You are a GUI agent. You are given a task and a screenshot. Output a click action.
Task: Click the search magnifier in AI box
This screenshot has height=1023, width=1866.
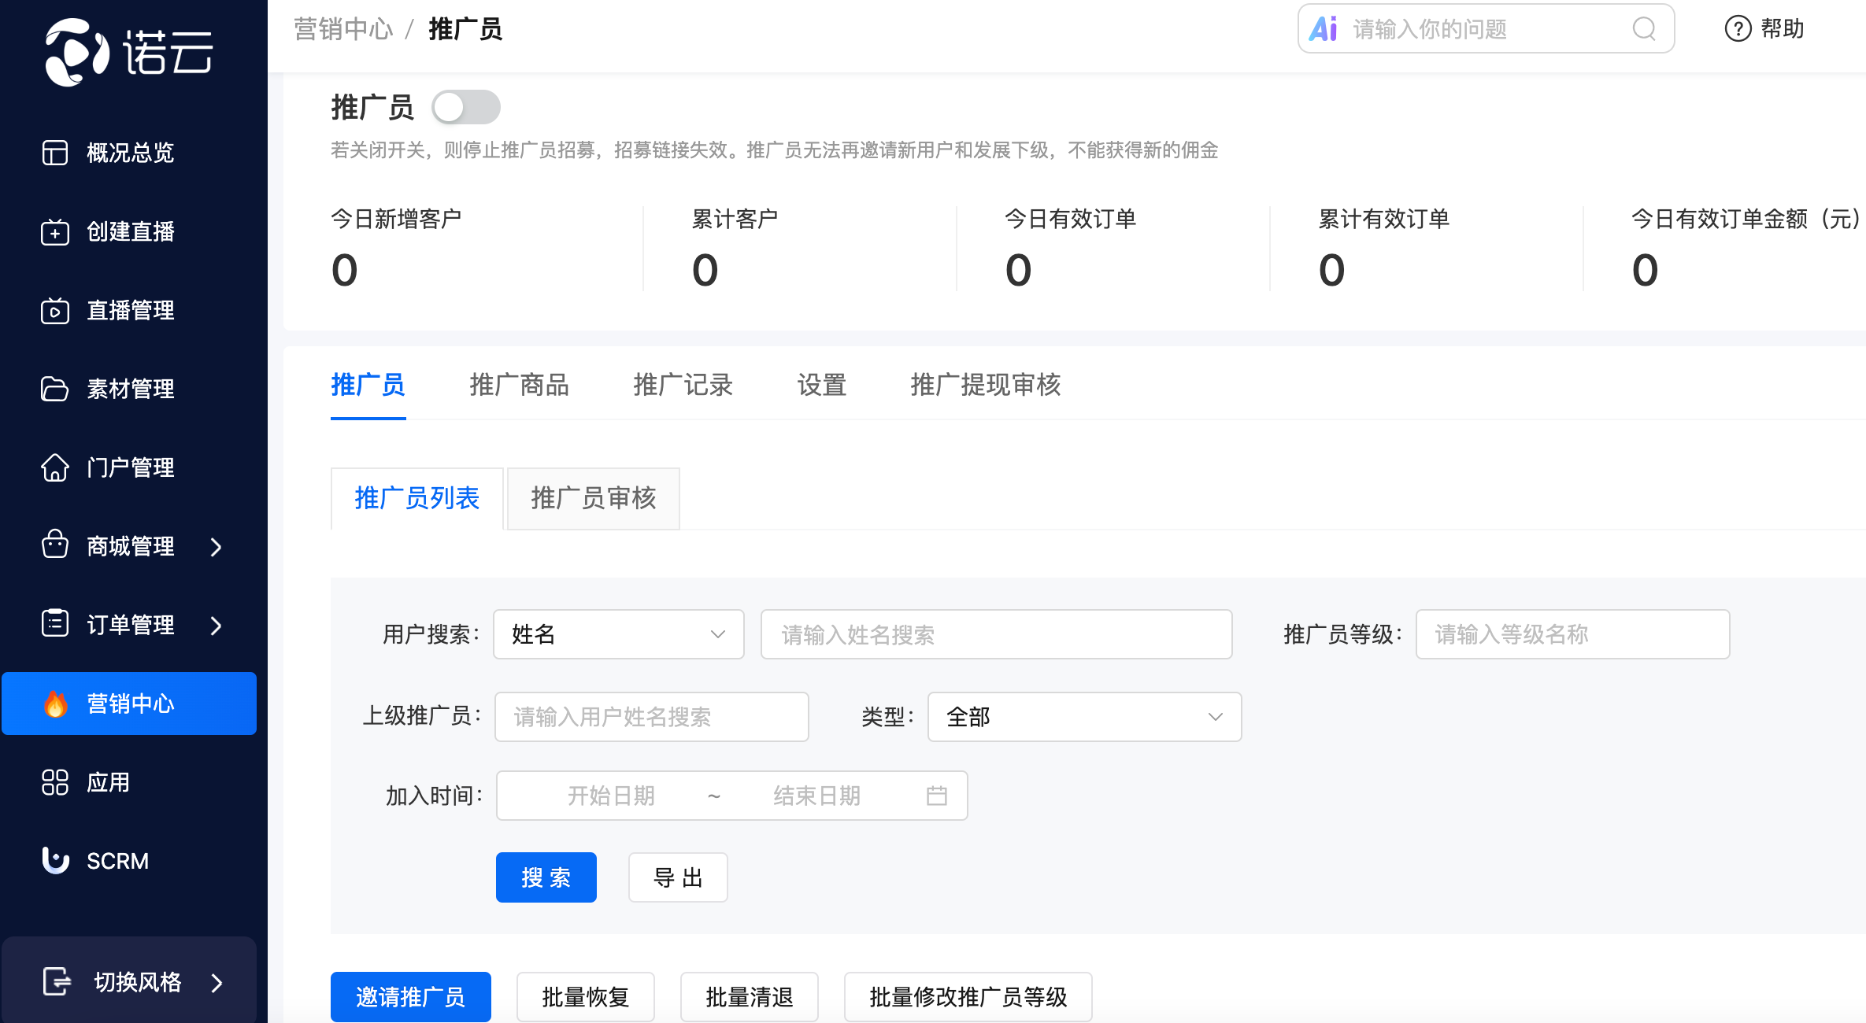1643,29
